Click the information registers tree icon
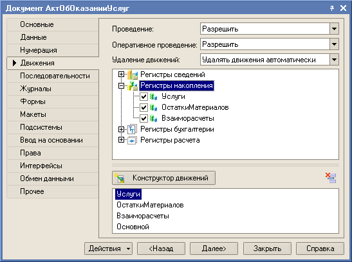Image resolution: width=352 pixels, height=262 pixels. click(133, 74)
